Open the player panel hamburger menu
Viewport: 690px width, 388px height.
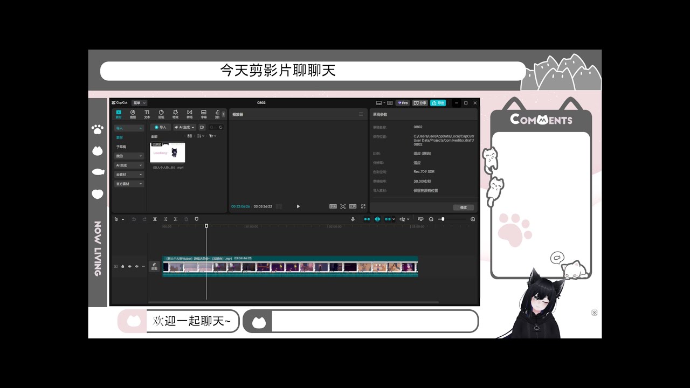(x=361, y=114)
